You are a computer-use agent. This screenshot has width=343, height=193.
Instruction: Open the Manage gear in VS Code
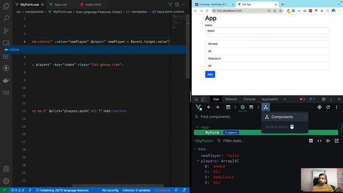[x=6, y=181]
